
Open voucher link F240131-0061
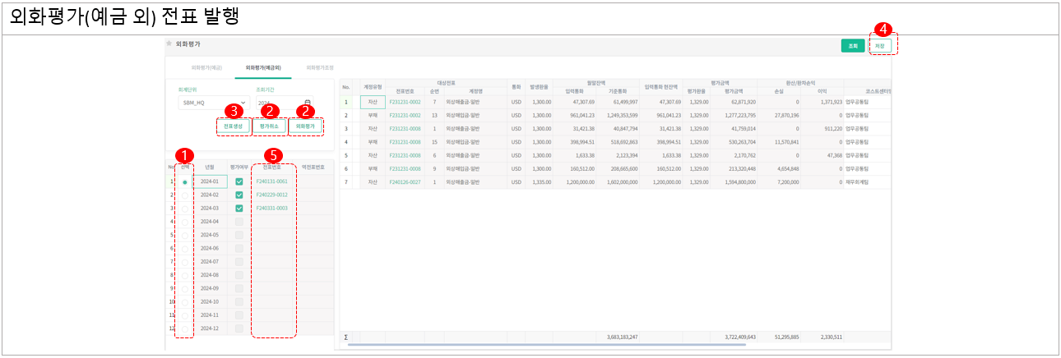pos(271,182)
